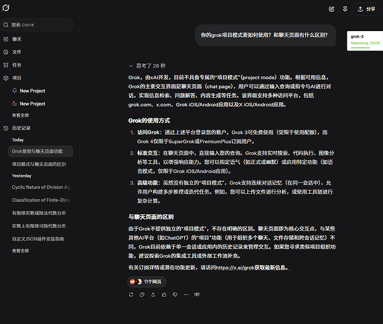Click the 1秒 response time label

click(x=197, y=295)
